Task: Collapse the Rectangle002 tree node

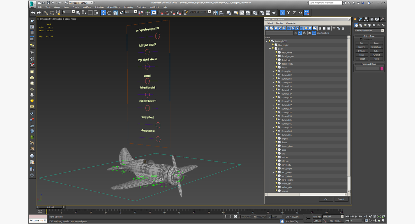Action: pyautogui.click(x=266, y=41)
